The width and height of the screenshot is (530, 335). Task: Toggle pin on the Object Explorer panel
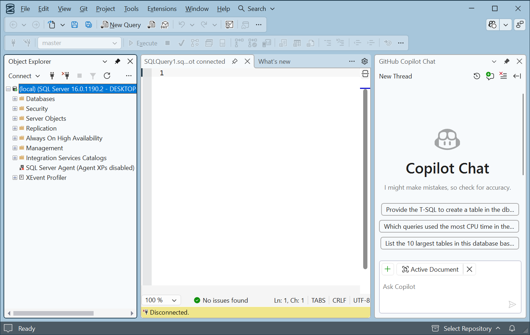tap(118, 61)
